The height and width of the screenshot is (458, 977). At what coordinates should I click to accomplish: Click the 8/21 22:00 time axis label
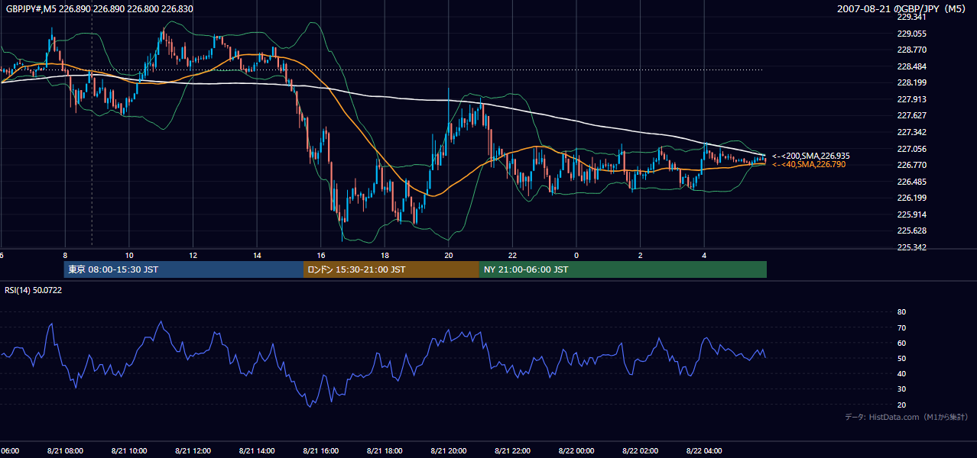pos(513,450)
